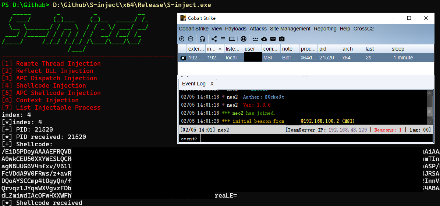Open the View menu

(217, 29)
